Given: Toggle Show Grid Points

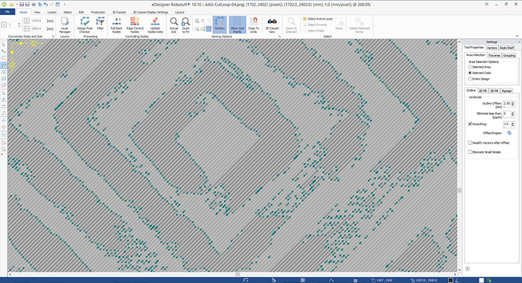Looking at the screenshot, I should [x=237, y=24].
